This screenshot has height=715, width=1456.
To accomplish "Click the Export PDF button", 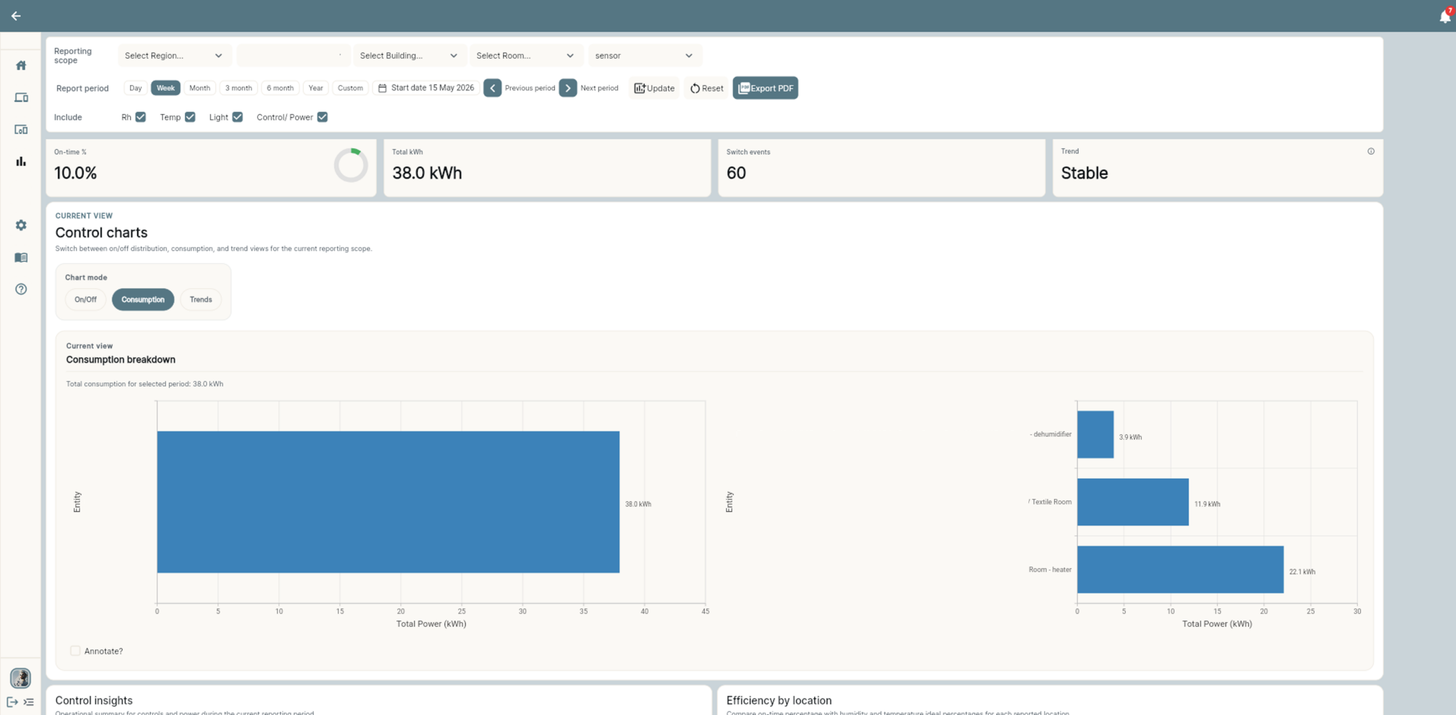I will click(x=765, y=88).
